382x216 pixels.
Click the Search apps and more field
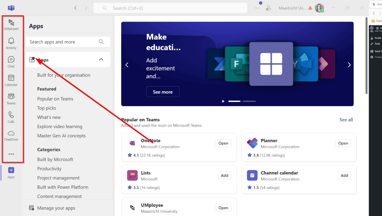tap(64, 42)
